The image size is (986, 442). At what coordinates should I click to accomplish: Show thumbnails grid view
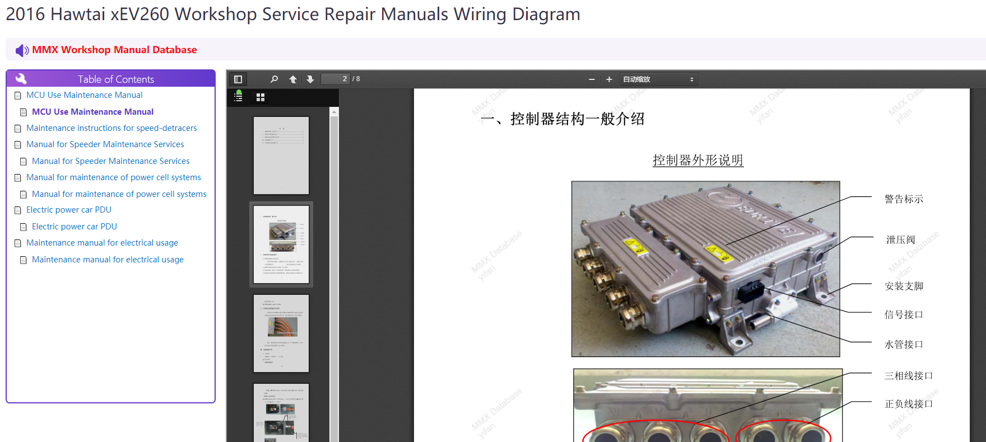point(261,97)
